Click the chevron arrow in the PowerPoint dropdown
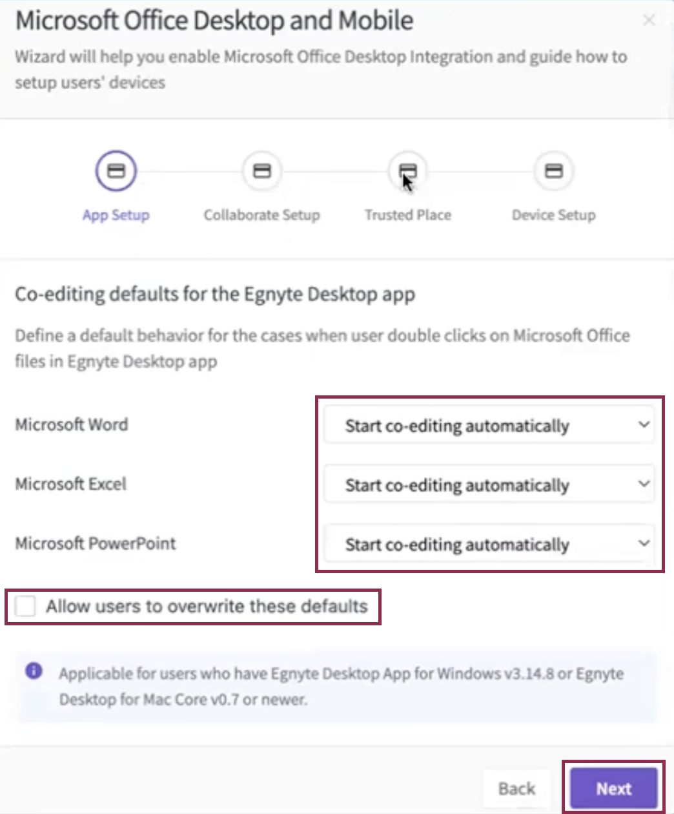This screenshot has height=814, width=674. tap(644, 543)
